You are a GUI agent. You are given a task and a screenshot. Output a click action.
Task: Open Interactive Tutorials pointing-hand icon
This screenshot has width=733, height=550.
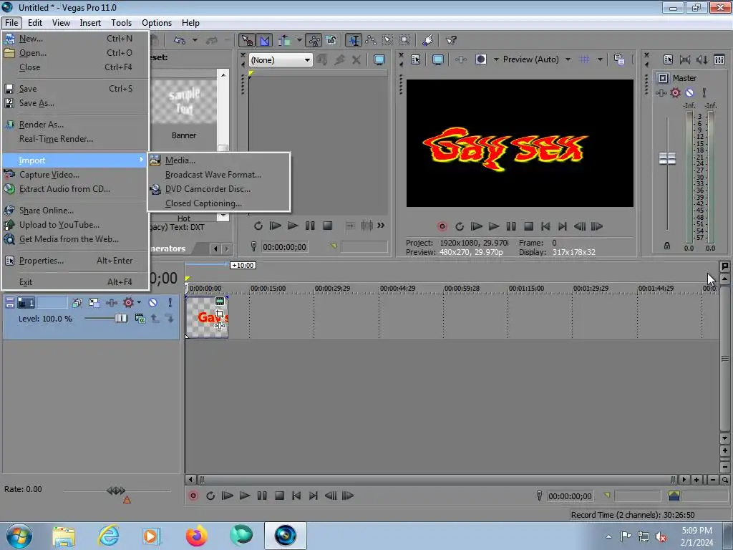[428, 41]
